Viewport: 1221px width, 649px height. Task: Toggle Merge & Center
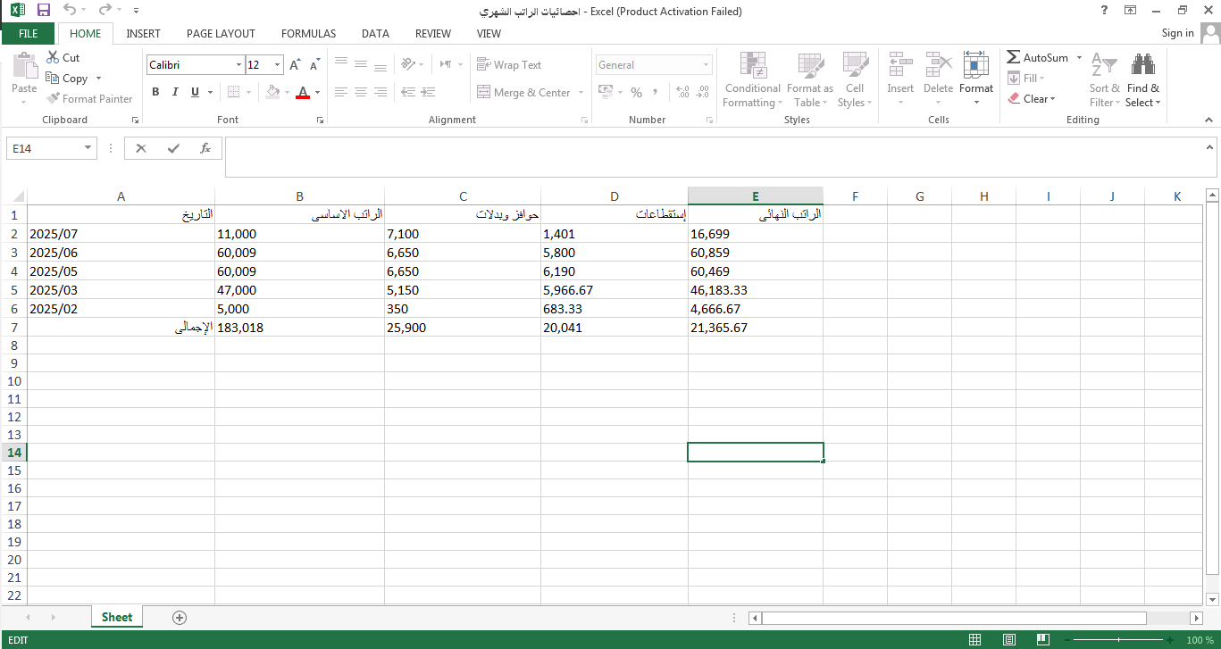524,92
